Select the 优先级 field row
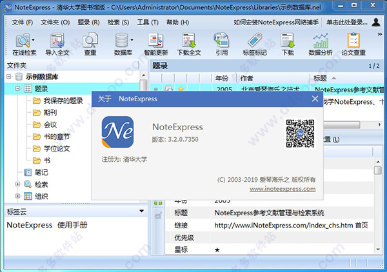Screen dimensions: 387x272 pos(269,238)
